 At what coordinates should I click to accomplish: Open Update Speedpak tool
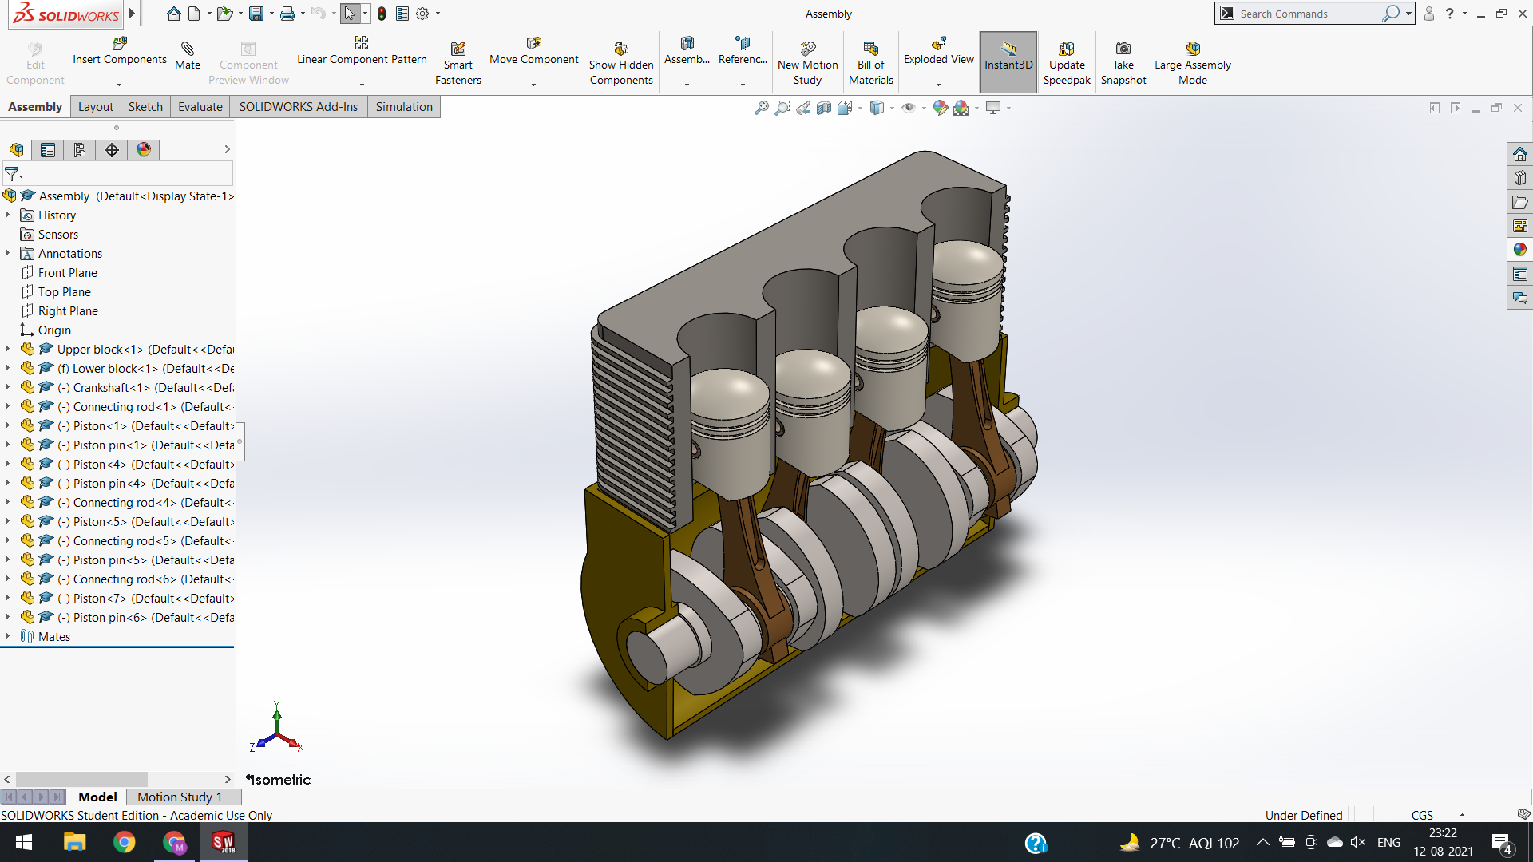click(1067, 49)
